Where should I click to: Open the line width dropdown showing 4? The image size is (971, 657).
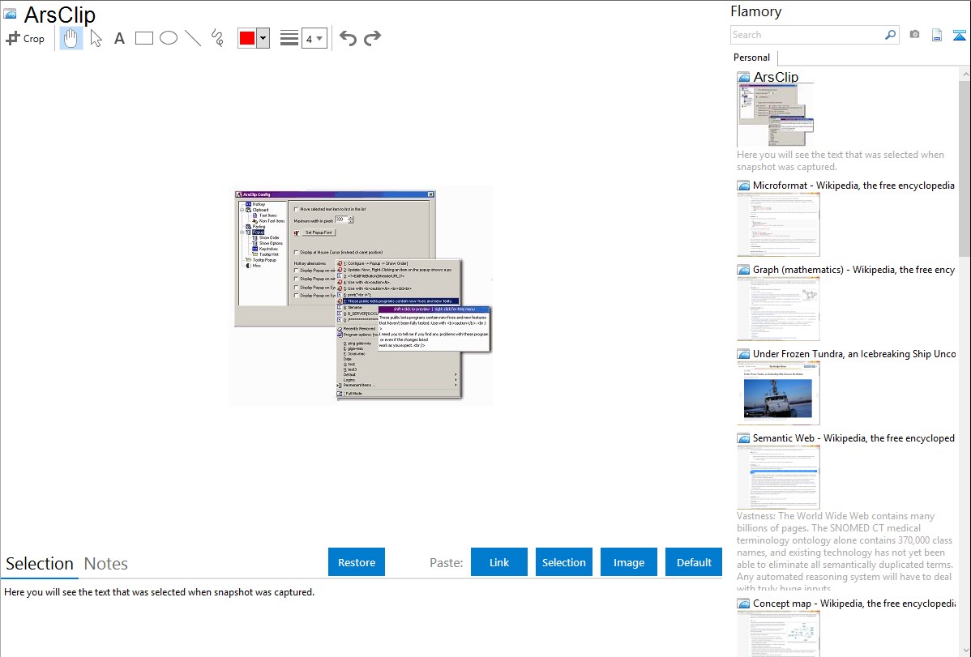314,39
